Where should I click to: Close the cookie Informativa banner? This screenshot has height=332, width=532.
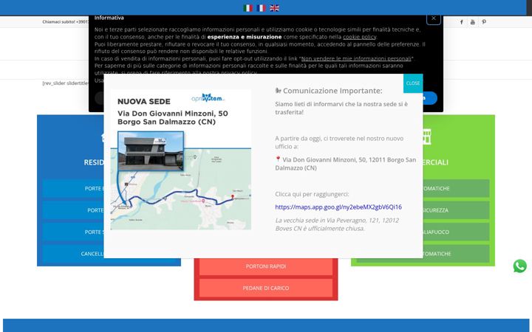pos(434,18)
